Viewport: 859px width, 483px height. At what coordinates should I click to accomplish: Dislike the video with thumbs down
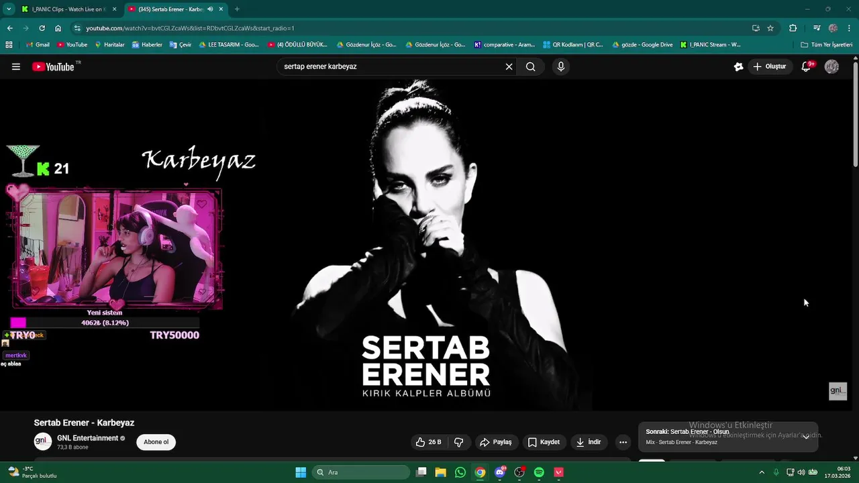click(459, 442)
